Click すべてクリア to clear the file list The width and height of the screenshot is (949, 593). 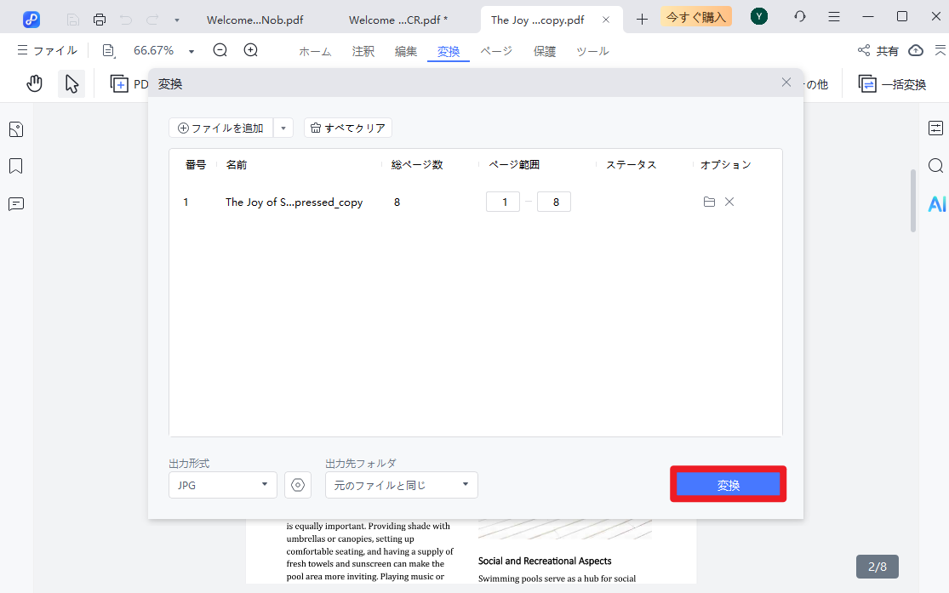347,127
